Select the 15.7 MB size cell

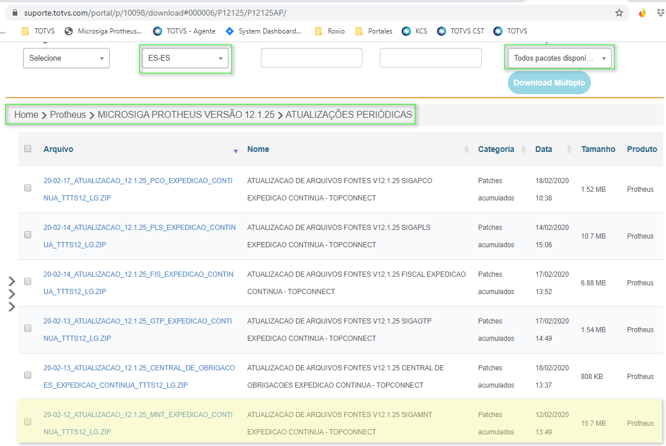[x=593, y=423]
